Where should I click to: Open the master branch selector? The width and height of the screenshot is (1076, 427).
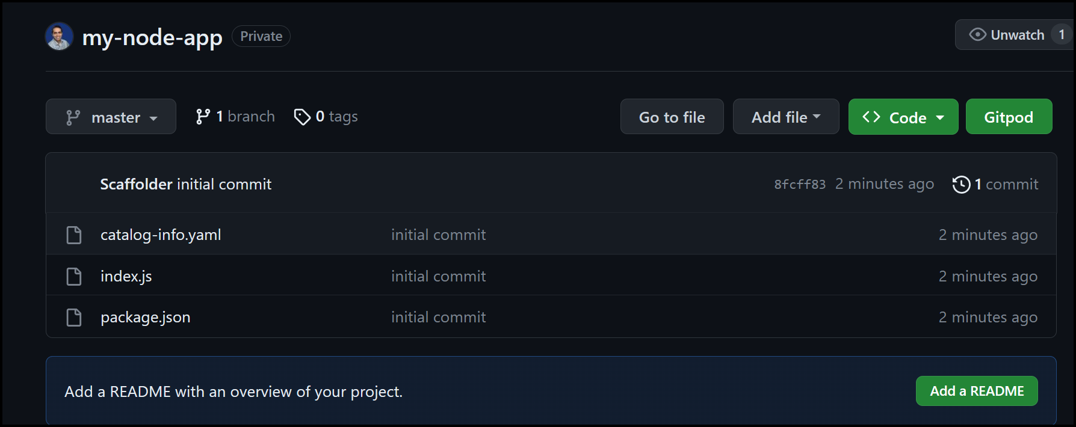[111, 116]
